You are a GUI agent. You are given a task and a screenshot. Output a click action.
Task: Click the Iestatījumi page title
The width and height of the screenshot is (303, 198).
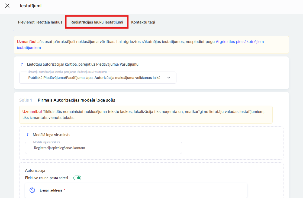click(31, 6)
